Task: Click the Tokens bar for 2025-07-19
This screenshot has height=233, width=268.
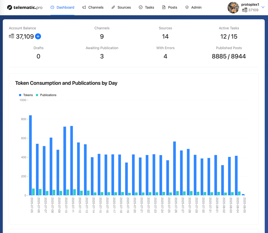Action: (x=126, y=179)
